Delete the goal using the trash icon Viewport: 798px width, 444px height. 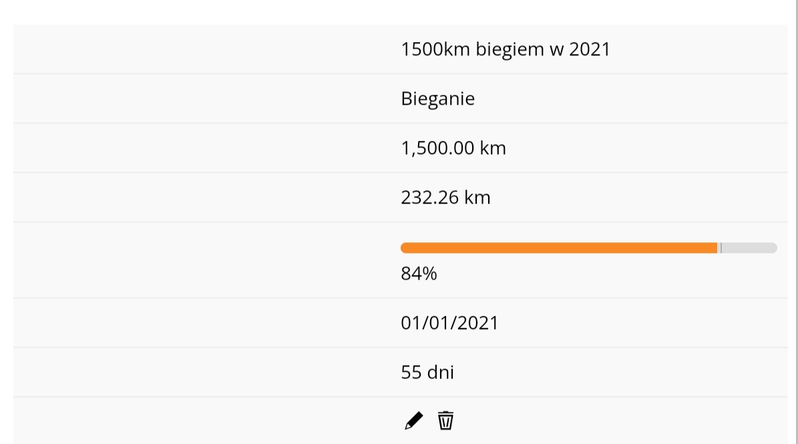click(445, 421)
